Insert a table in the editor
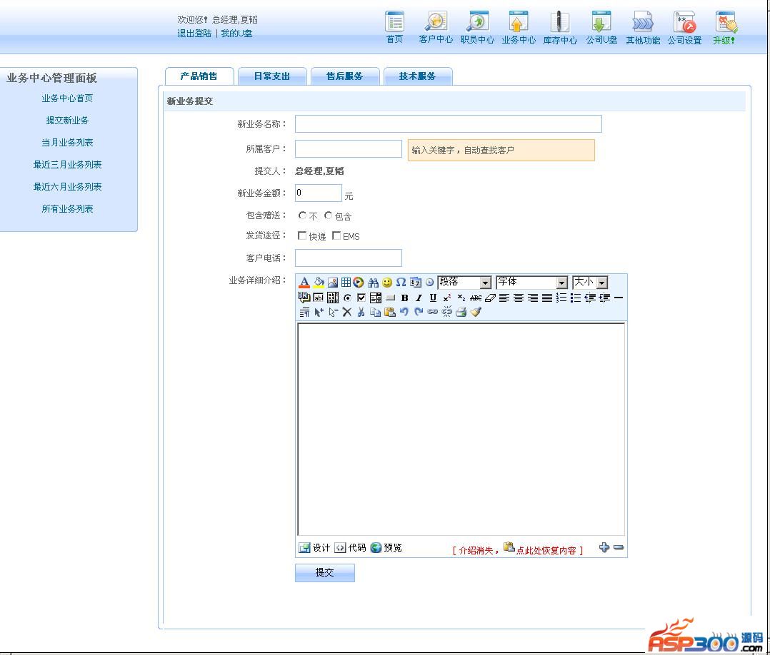This screenshot has height=655, width=770. pyautogui.click(x=346, y=283)
